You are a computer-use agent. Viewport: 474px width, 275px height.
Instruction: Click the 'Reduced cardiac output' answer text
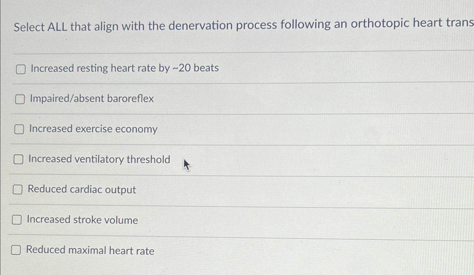pos(81,190)
